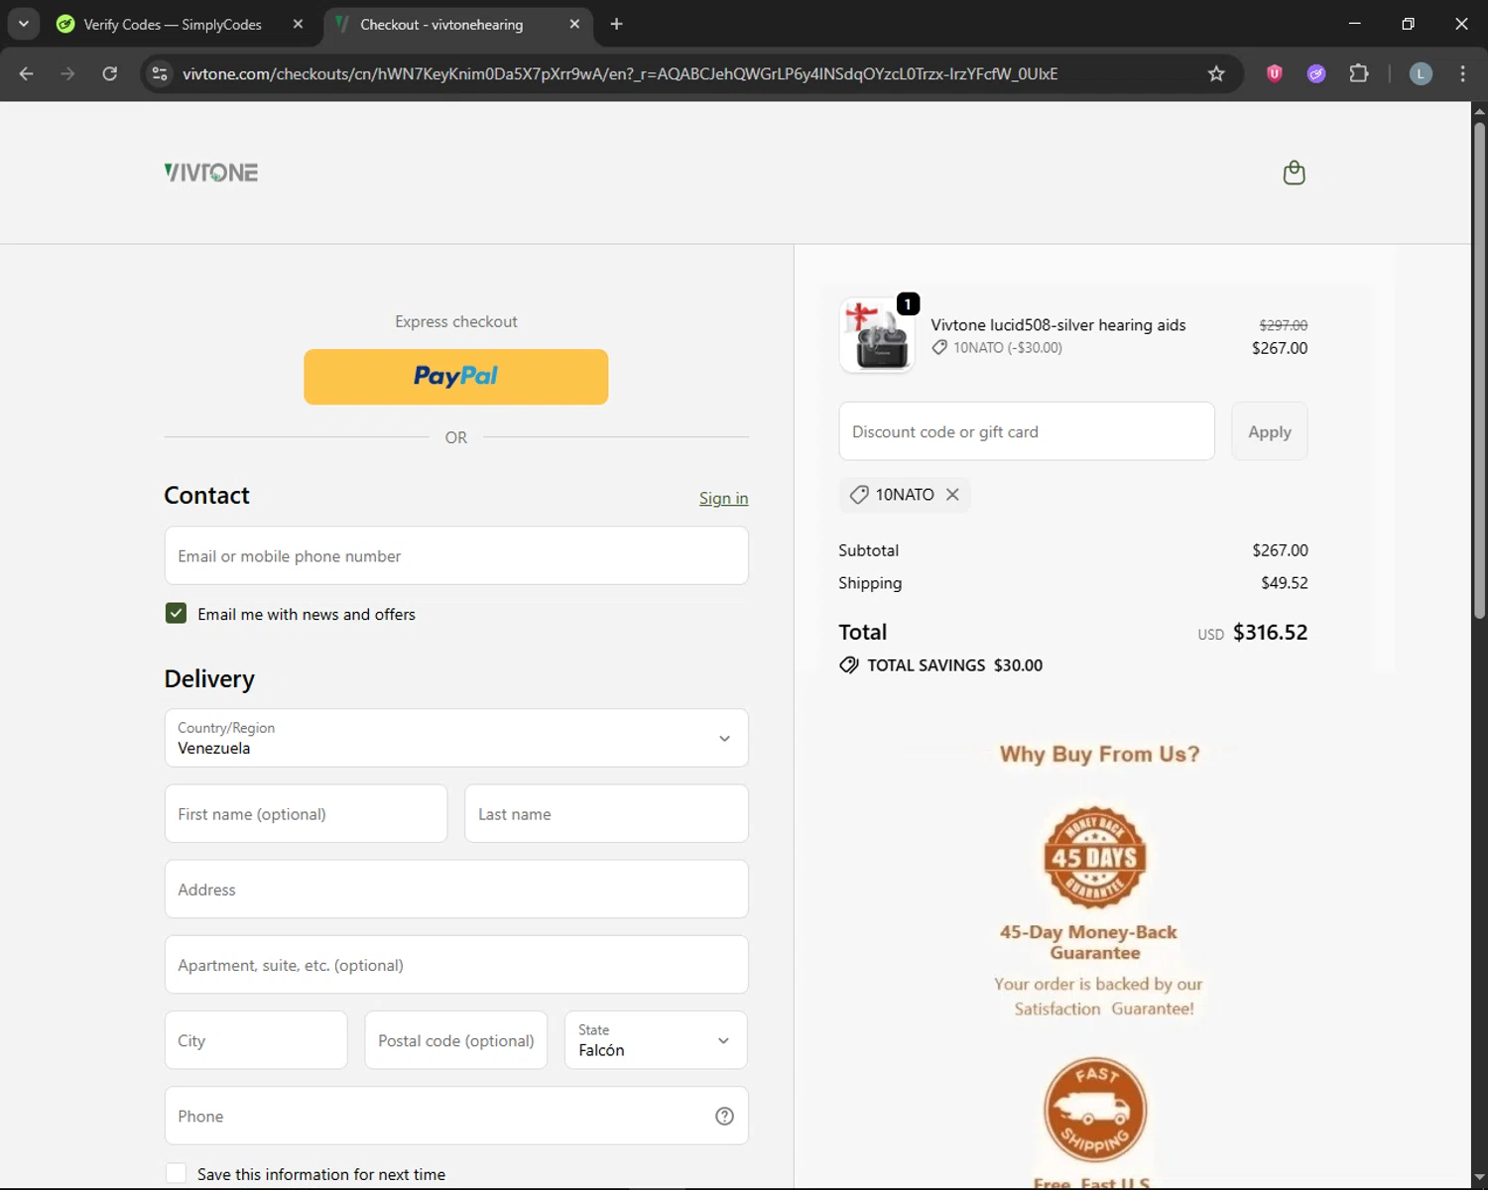Open the hearing aids product thumbnail
The height and width of the screenshot is (1190, 1488).
[x=877, y=335]
